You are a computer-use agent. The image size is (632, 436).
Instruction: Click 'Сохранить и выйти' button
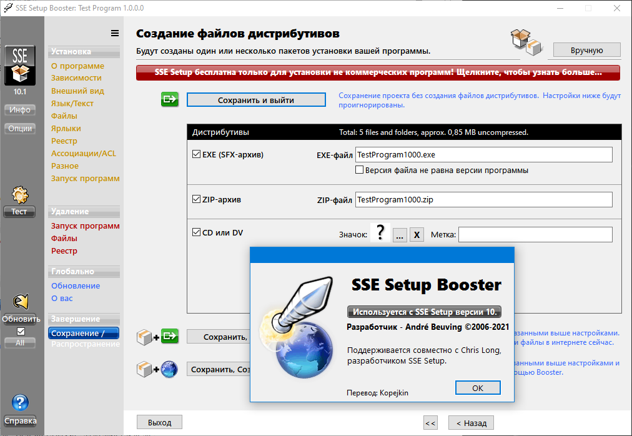(x=256, y=99)
